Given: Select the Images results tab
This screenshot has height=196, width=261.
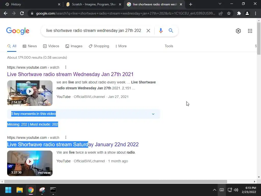Looking at the screenshot, I should point(74,46).
